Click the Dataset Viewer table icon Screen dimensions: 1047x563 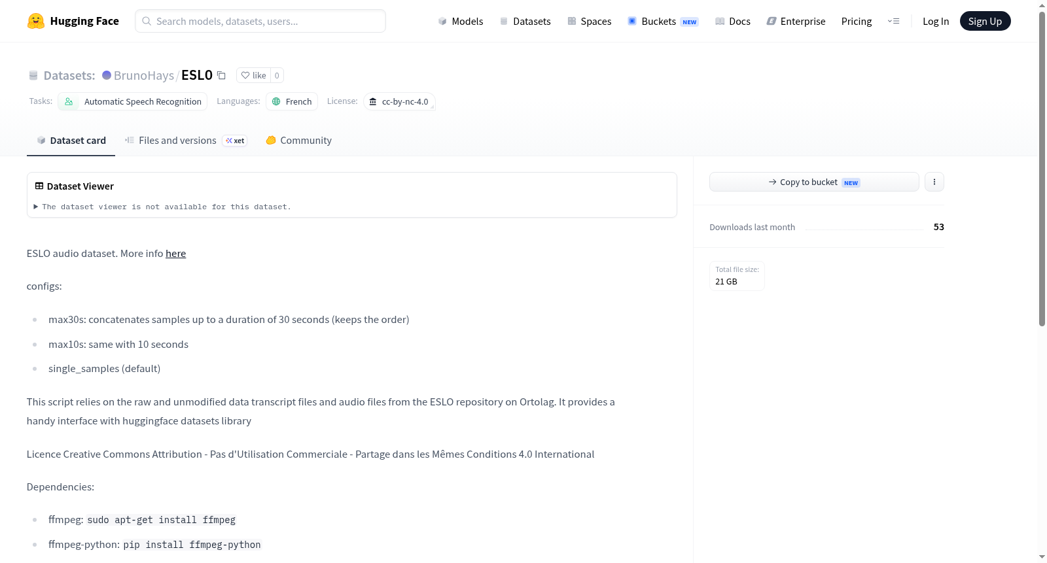[39, 186]
